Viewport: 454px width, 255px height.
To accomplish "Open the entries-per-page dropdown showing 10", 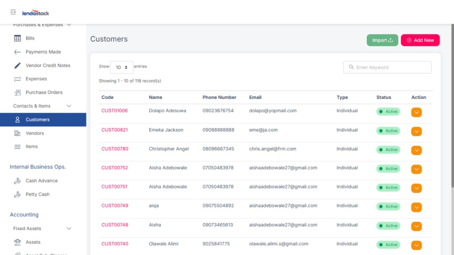I will click(x=121, y=67).
